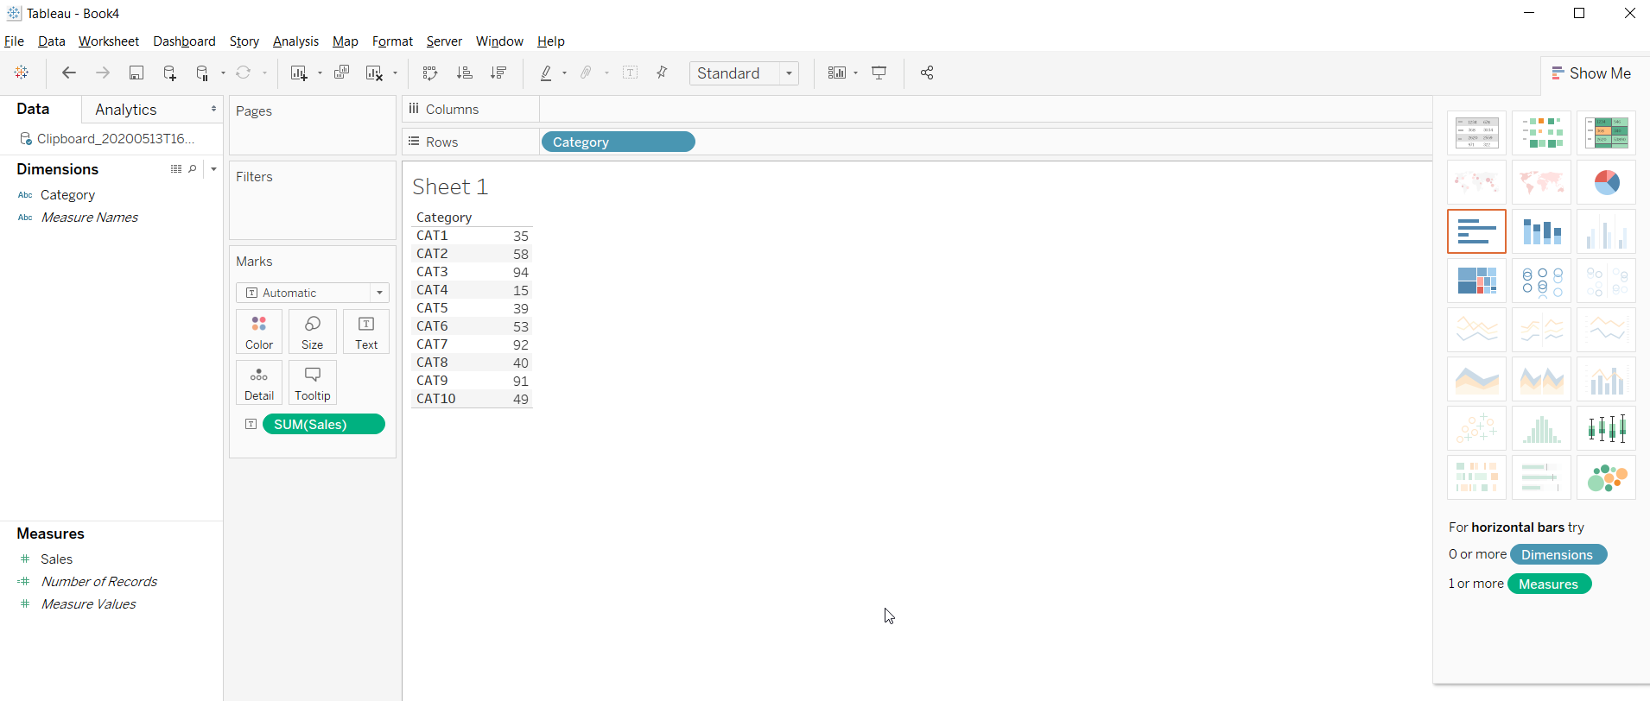The height and width of the screenshot is (701, 1650).
Task: Click the Size marks button
Action: pos(313,332)
